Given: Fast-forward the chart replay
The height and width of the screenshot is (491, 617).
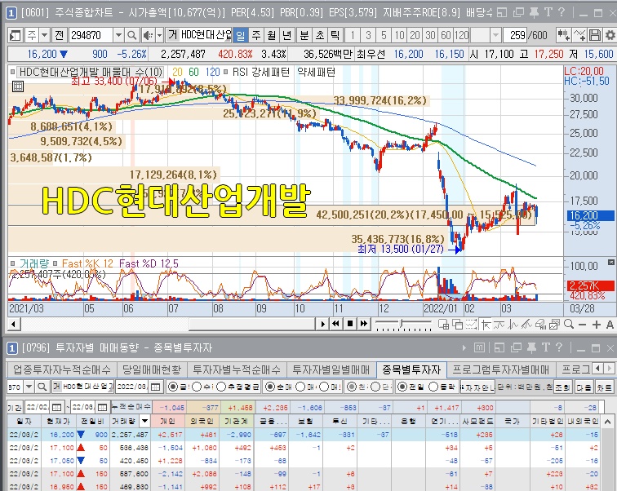Looking at the screenshot, I should (x=364, y=324).
